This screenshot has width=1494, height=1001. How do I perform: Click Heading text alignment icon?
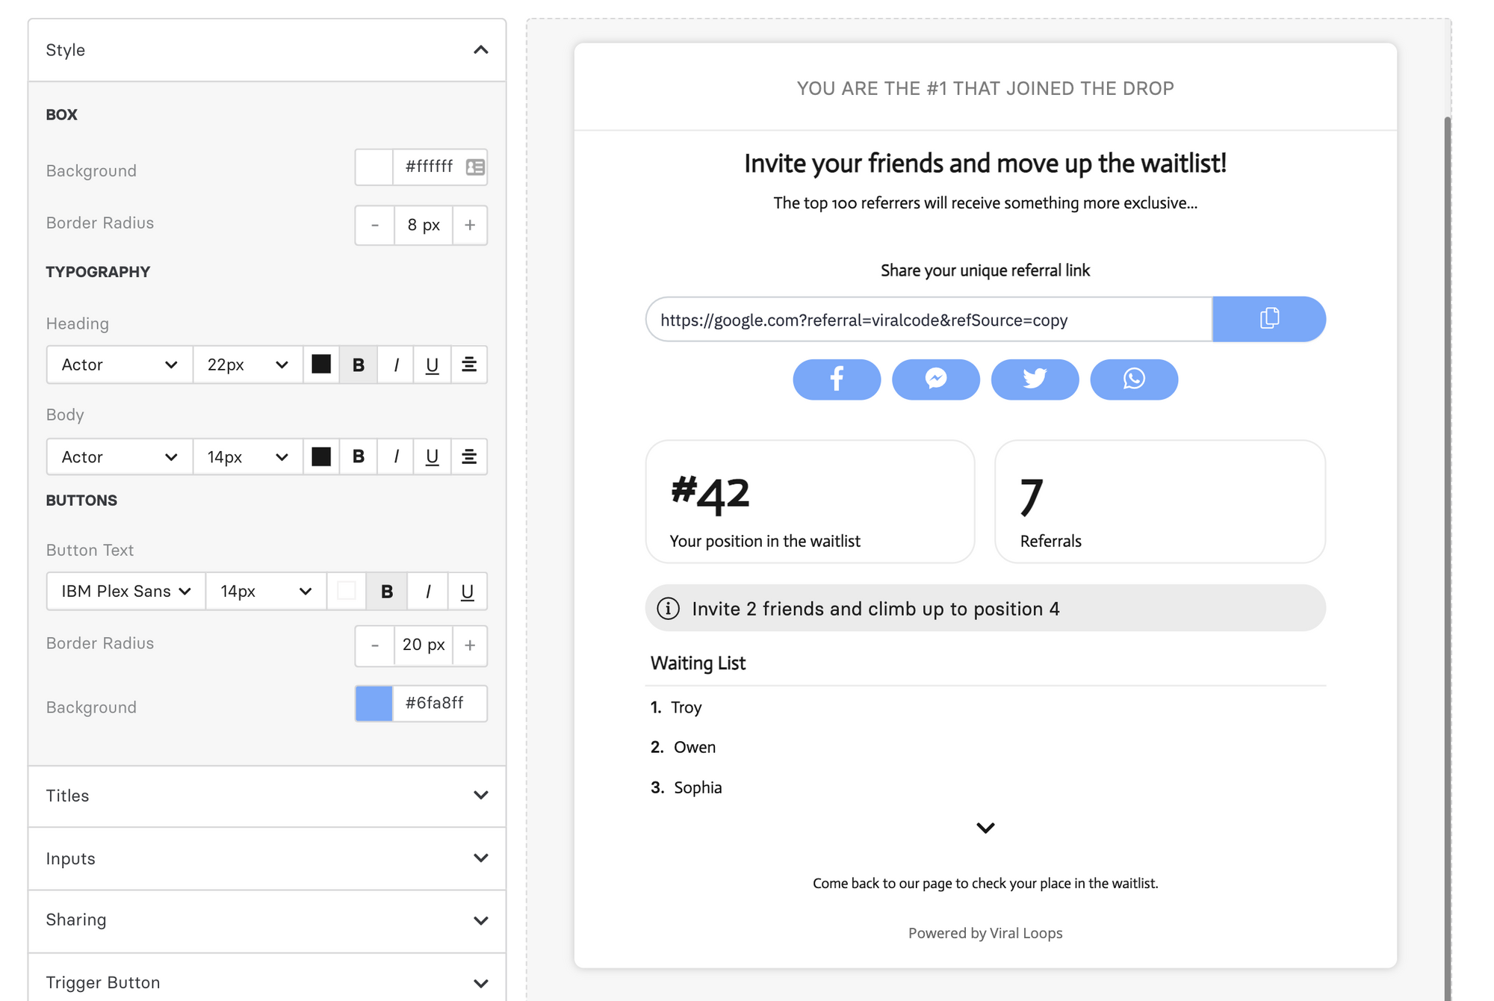click(469, 365)
